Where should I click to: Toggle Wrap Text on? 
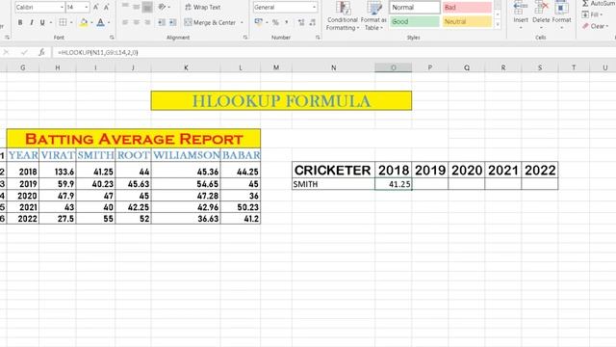pos(203,7)
